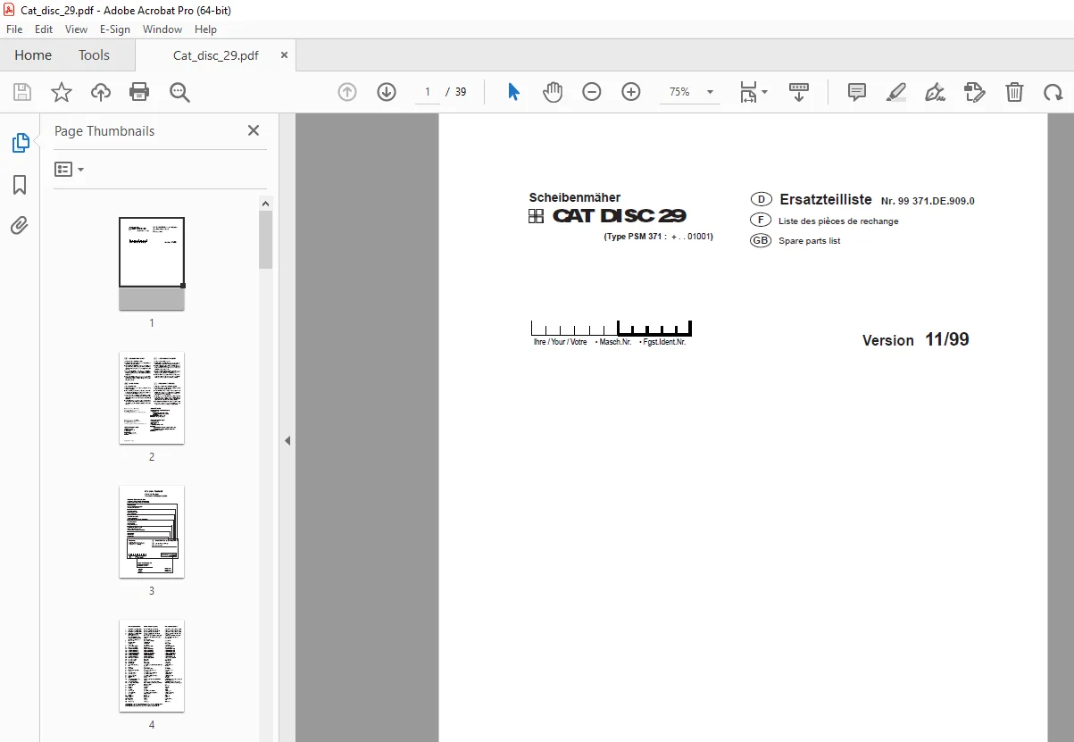
Task: Open the find text search tool
Action: [179, 92]
